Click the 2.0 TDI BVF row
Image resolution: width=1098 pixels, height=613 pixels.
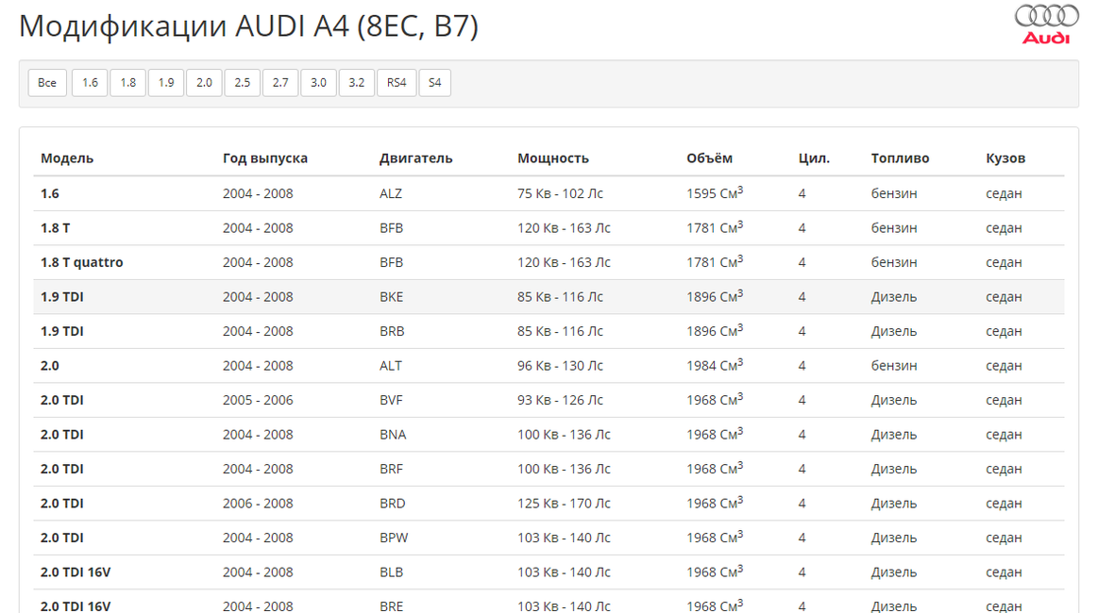coord(62,400)
